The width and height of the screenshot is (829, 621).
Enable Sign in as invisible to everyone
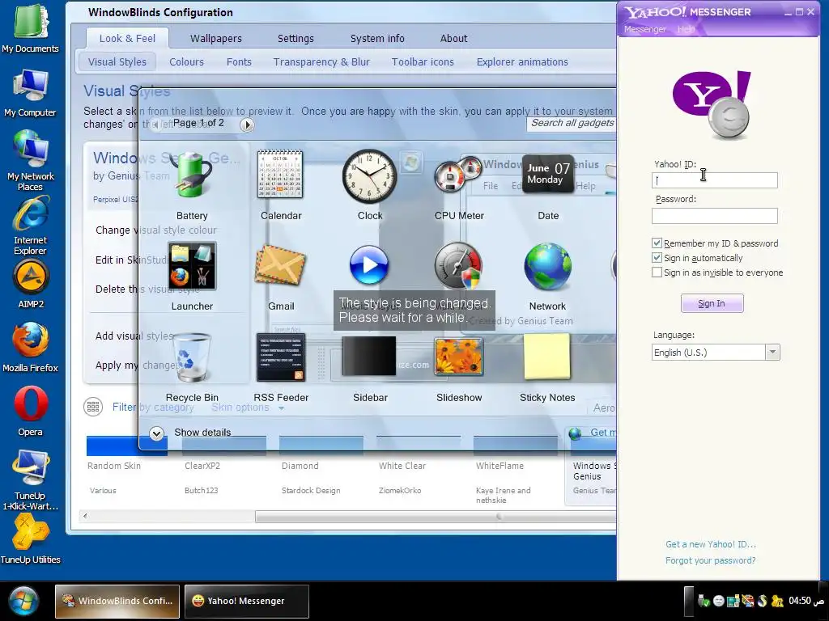(657, 272)
